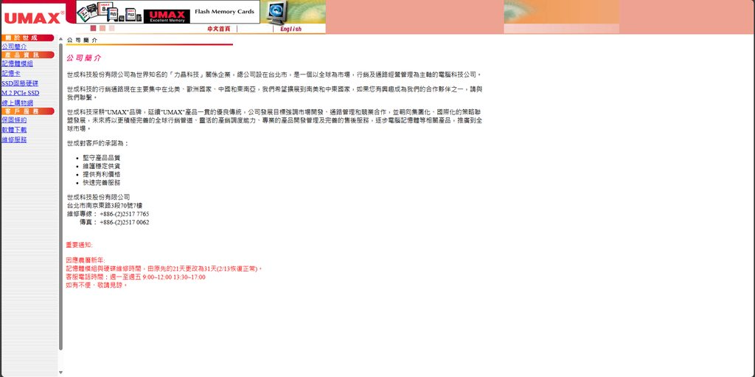755x377 pixels.
Task: Click the computer monitor icon in header
Action: tap(276, 12)
